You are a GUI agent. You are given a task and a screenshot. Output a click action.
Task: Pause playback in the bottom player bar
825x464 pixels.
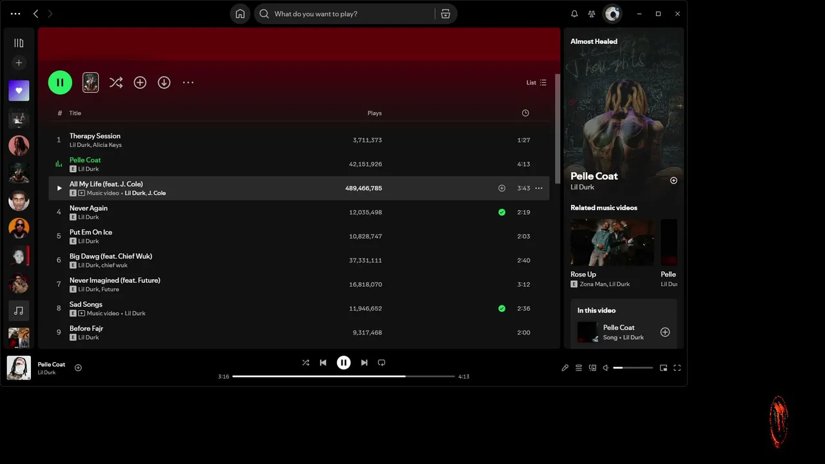[x=344, y=363]
